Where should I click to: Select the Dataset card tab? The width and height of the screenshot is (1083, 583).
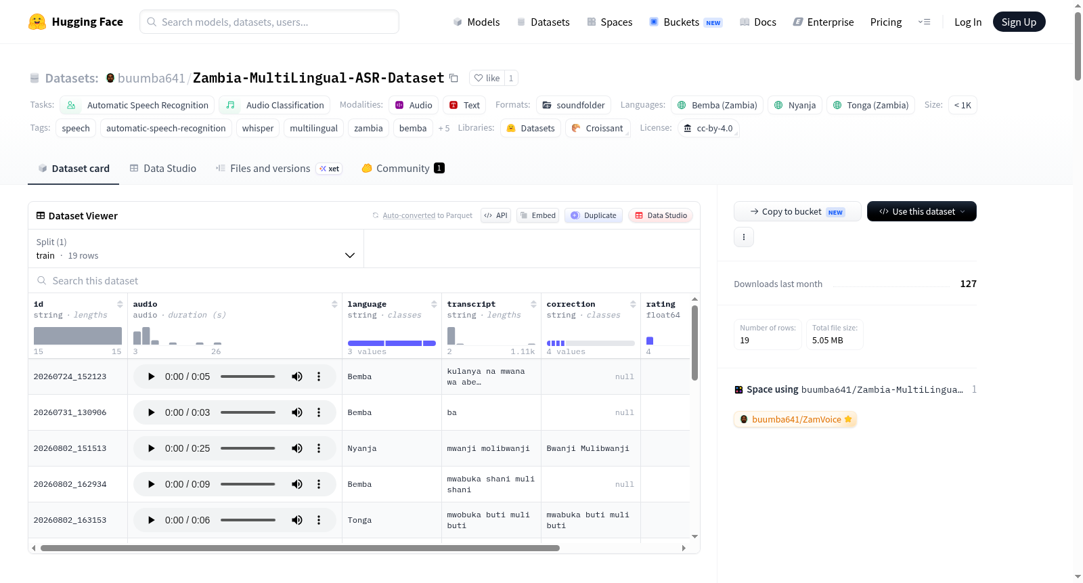click(74, 169)
